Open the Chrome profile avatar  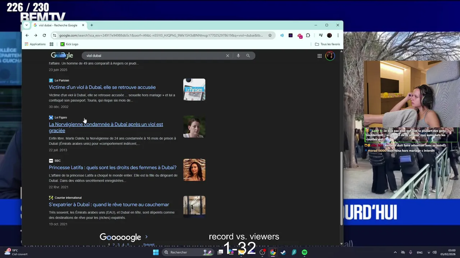click(329, 35)
